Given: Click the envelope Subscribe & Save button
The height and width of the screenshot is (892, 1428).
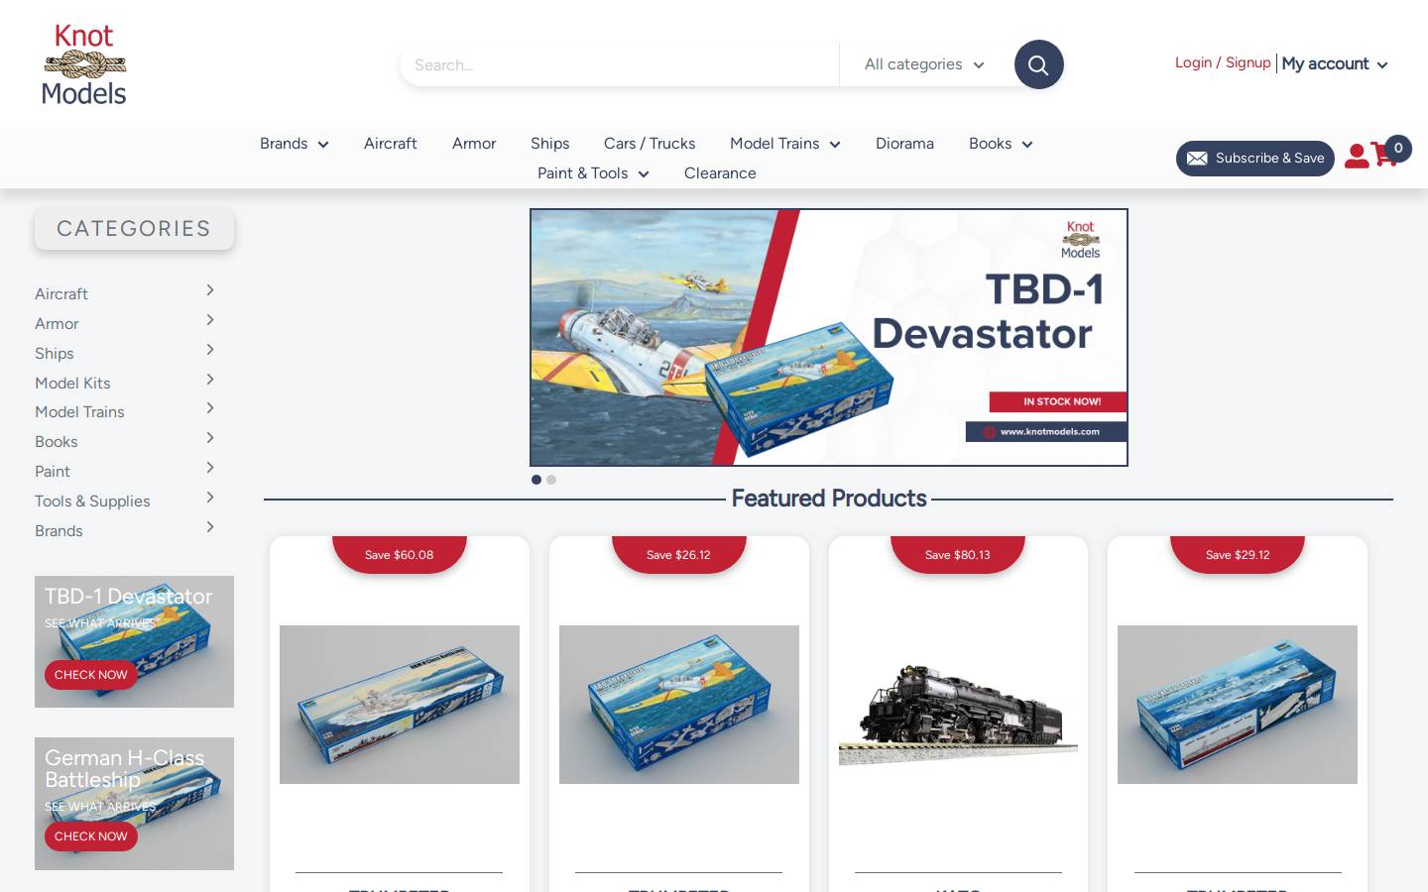Looking at the screenshot, I should [1255, 159].
